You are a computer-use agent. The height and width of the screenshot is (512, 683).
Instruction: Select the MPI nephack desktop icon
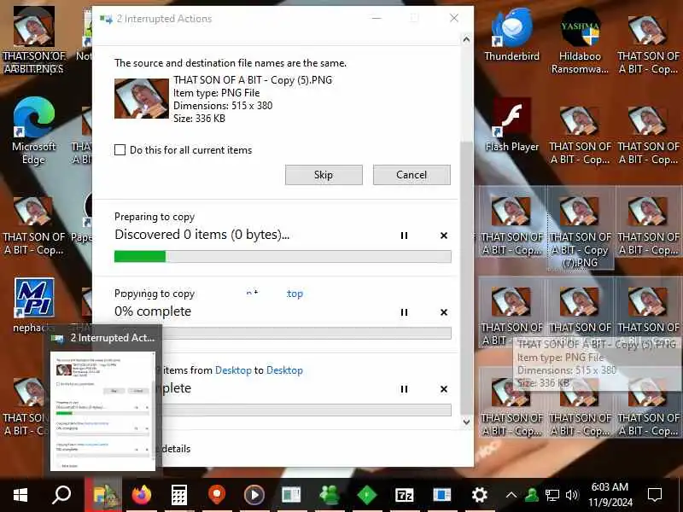(34, 305)
